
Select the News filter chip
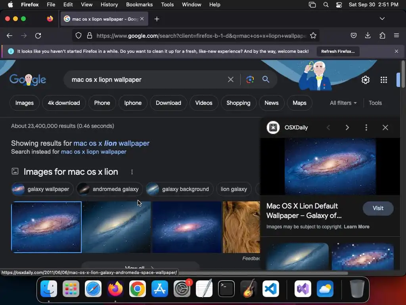point(271,103)
